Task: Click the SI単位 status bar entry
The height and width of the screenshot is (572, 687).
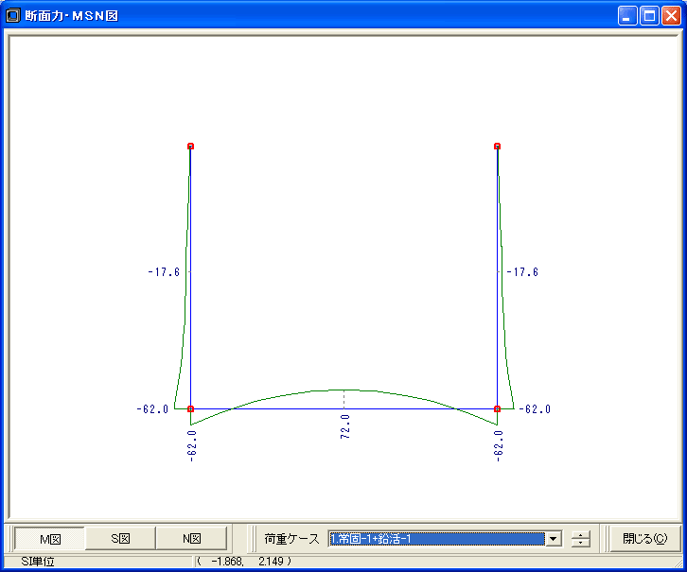Action: pyautogui.click(x=38, y=562)
